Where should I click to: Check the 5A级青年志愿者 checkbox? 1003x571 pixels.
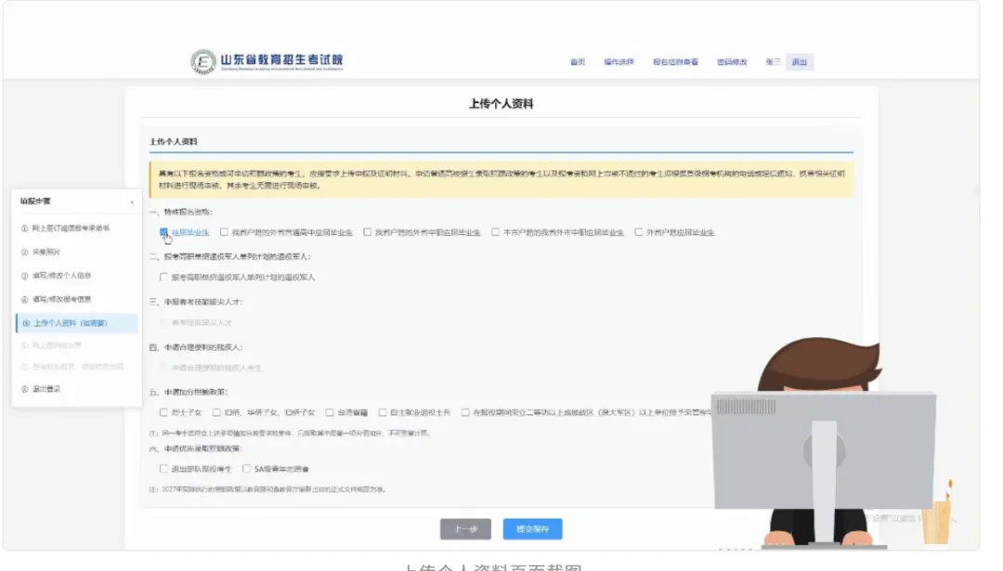point(246,469)
